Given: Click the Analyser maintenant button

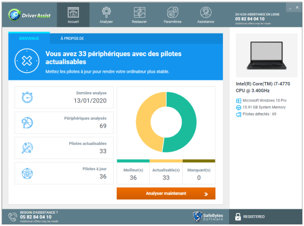Looking at the screenshot, I should tap(166, 193).
